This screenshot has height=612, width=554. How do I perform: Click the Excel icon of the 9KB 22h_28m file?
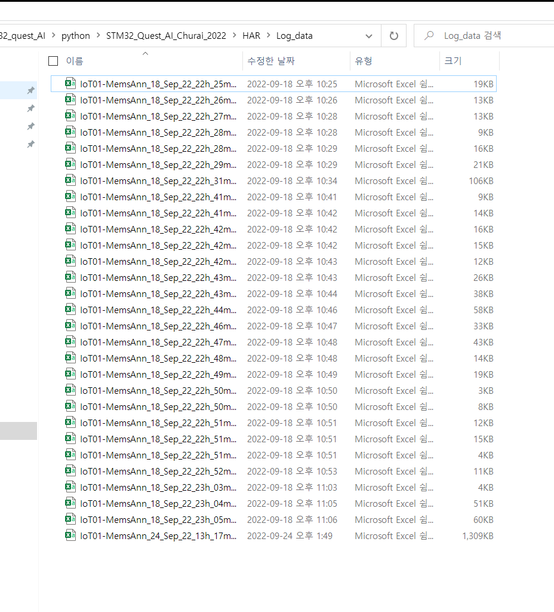coord(70,132)
